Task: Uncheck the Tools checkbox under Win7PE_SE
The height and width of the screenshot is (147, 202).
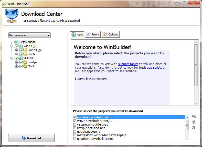Action: [x=21, y=54]
